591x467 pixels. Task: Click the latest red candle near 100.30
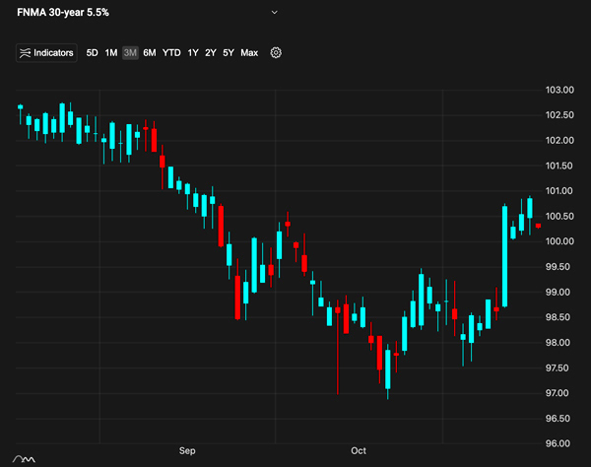538,226
